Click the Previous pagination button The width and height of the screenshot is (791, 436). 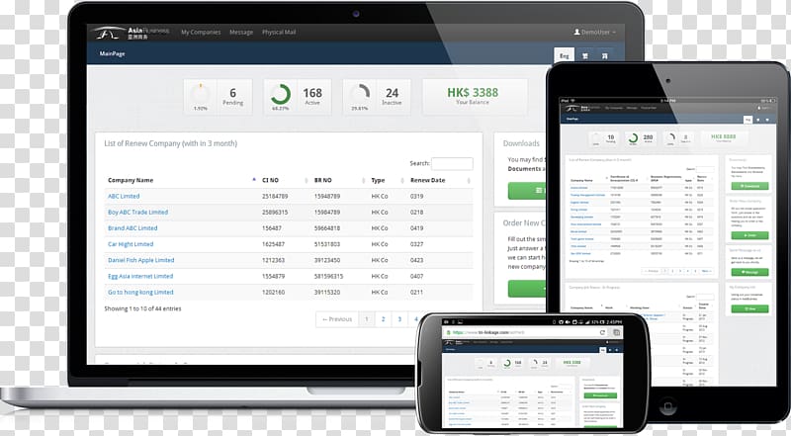(x=336, y=319)
